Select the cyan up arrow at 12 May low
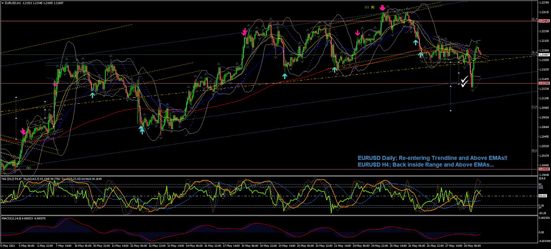 pos(142,130)
